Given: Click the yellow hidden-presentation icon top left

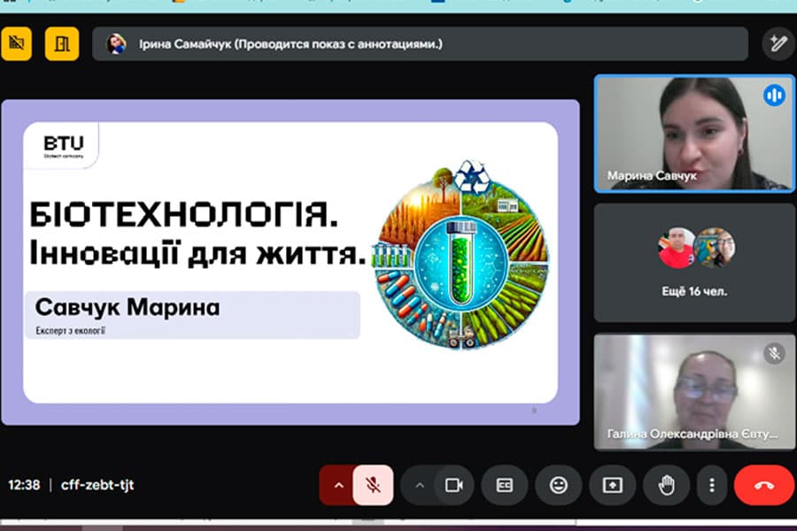Looking at the screenshot, I should tap(19, 42).
